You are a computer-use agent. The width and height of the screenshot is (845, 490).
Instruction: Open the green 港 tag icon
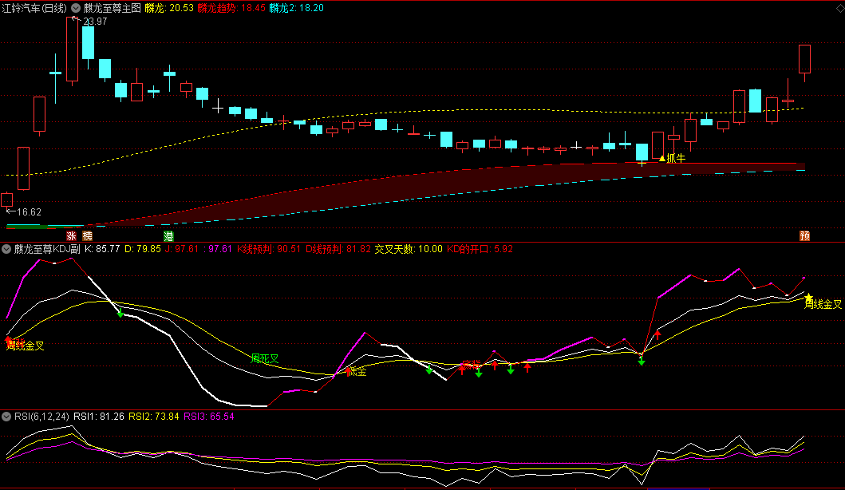pos(168,236)
